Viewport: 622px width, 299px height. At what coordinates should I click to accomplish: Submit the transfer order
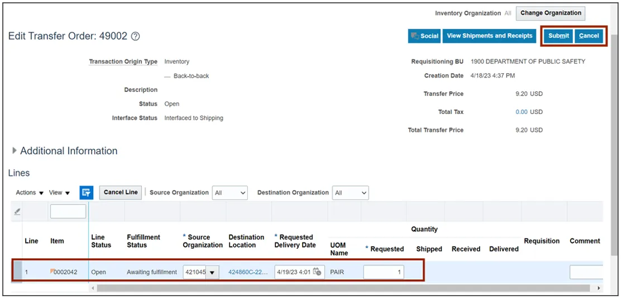pyautogui.click(x=558, y=36)
